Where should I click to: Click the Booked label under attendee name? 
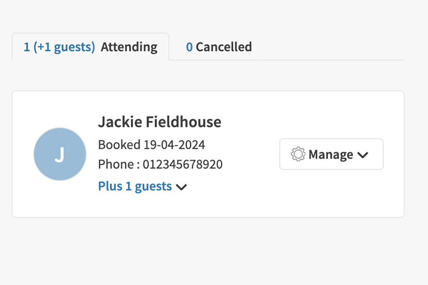point(119,145)
